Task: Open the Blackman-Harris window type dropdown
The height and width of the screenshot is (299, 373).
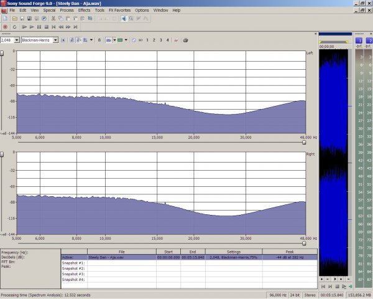Action: [55, 40]
